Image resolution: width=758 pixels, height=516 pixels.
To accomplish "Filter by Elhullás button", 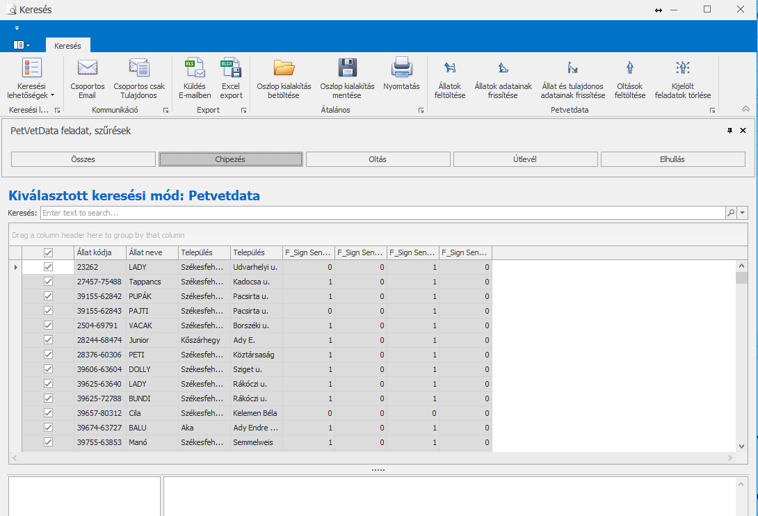I will point(673,159).
